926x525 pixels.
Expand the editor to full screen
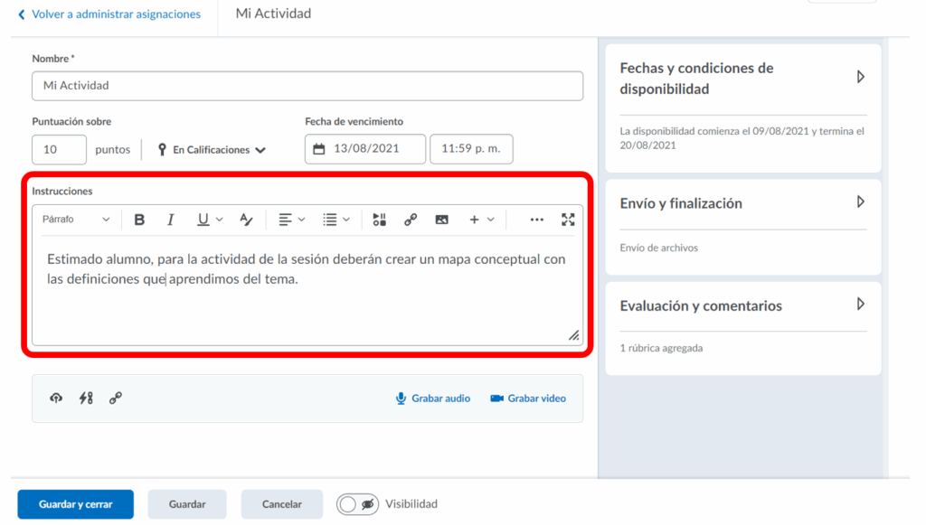point(568,220)
